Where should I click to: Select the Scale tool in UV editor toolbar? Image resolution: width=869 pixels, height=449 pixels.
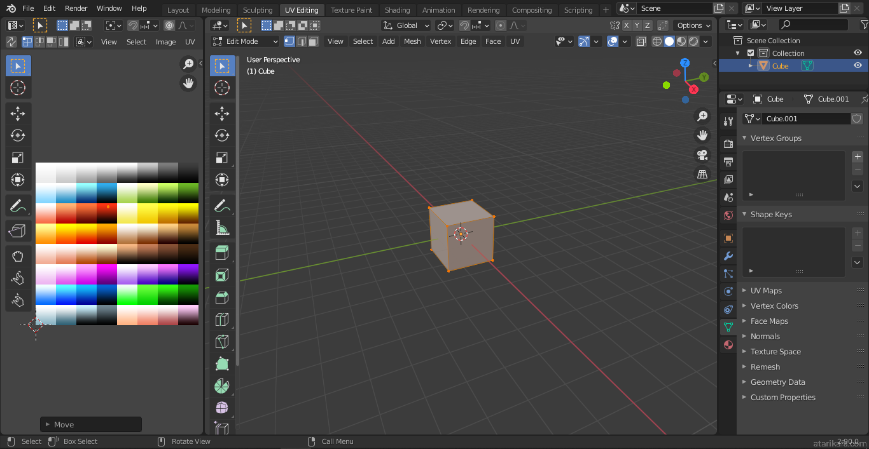pyautogui.click(x=18, y=157)
